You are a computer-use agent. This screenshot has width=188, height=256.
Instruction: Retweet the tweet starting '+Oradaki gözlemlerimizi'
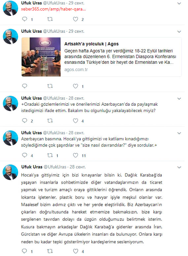tap(50, 121)
